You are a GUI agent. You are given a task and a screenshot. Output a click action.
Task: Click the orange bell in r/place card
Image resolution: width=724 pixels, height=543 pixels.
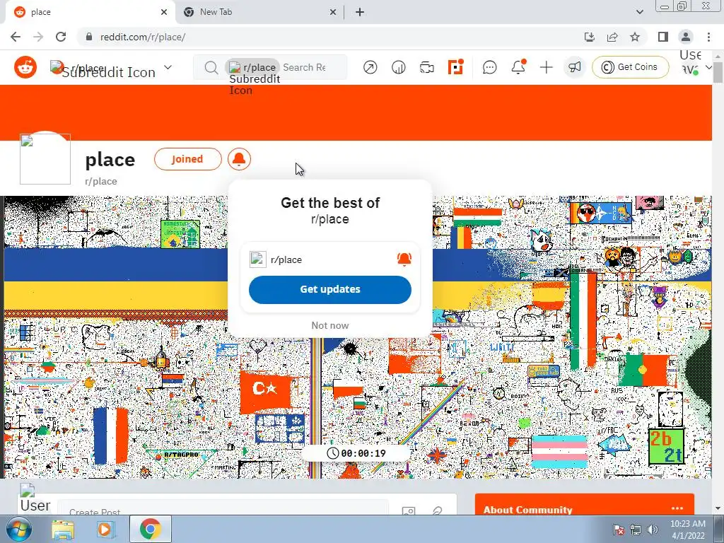coord(404,259)
